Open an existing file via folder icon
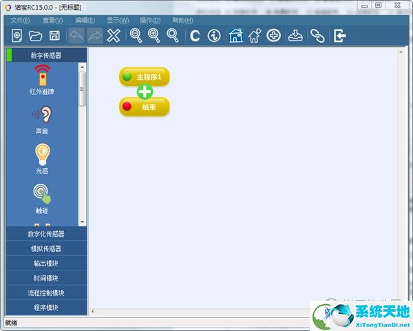413x331 pixels. point(35,36)
